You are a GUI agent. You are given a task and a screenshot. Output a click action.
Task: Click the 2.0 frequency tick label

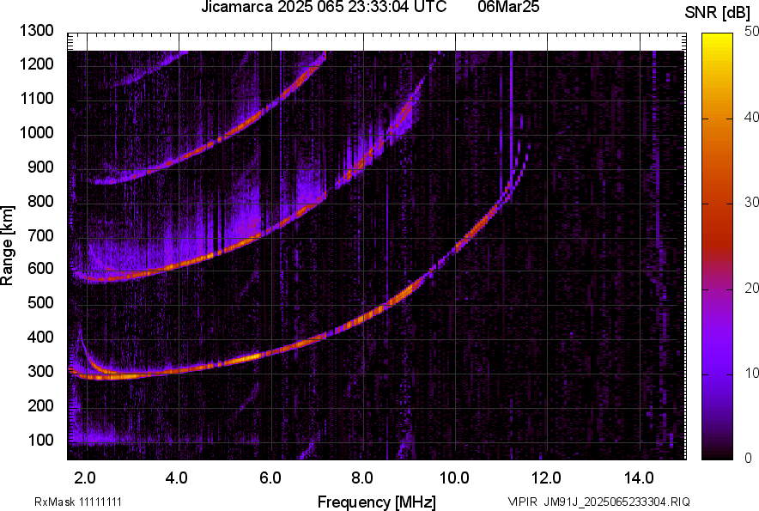[85, 478]
